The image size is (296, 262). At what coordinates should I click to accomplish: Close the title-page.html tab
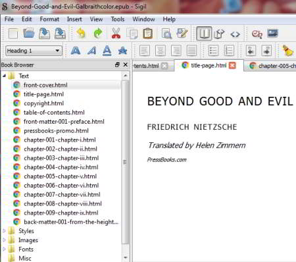click(x=232, y=65)
